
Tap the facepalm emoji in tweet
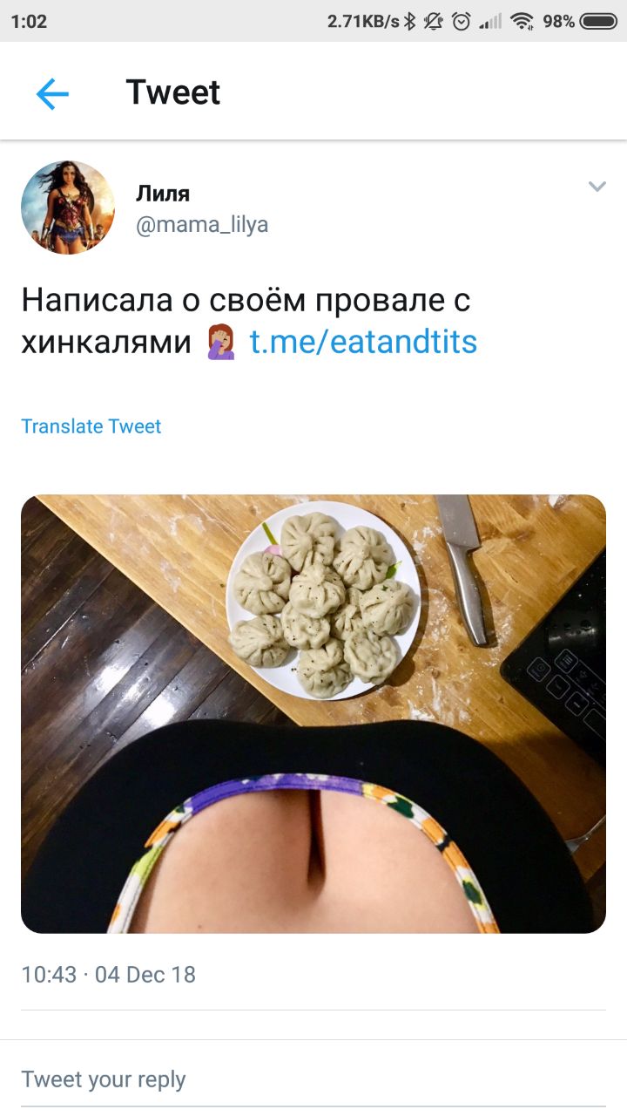(x=221, y=342)
